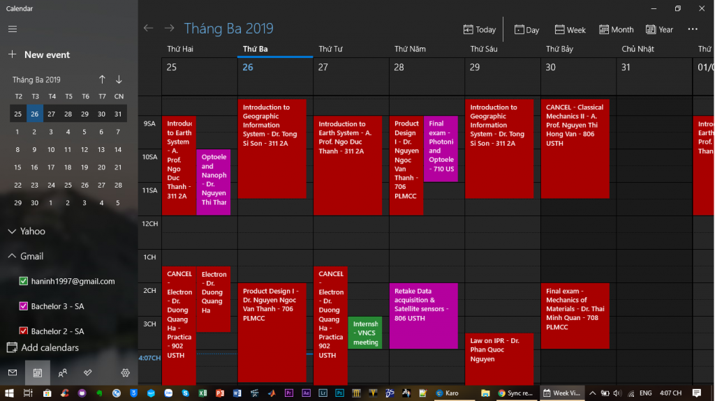The image size is (715, 401).
Task: Click Add calendars
Action: (x=43, y=348)
